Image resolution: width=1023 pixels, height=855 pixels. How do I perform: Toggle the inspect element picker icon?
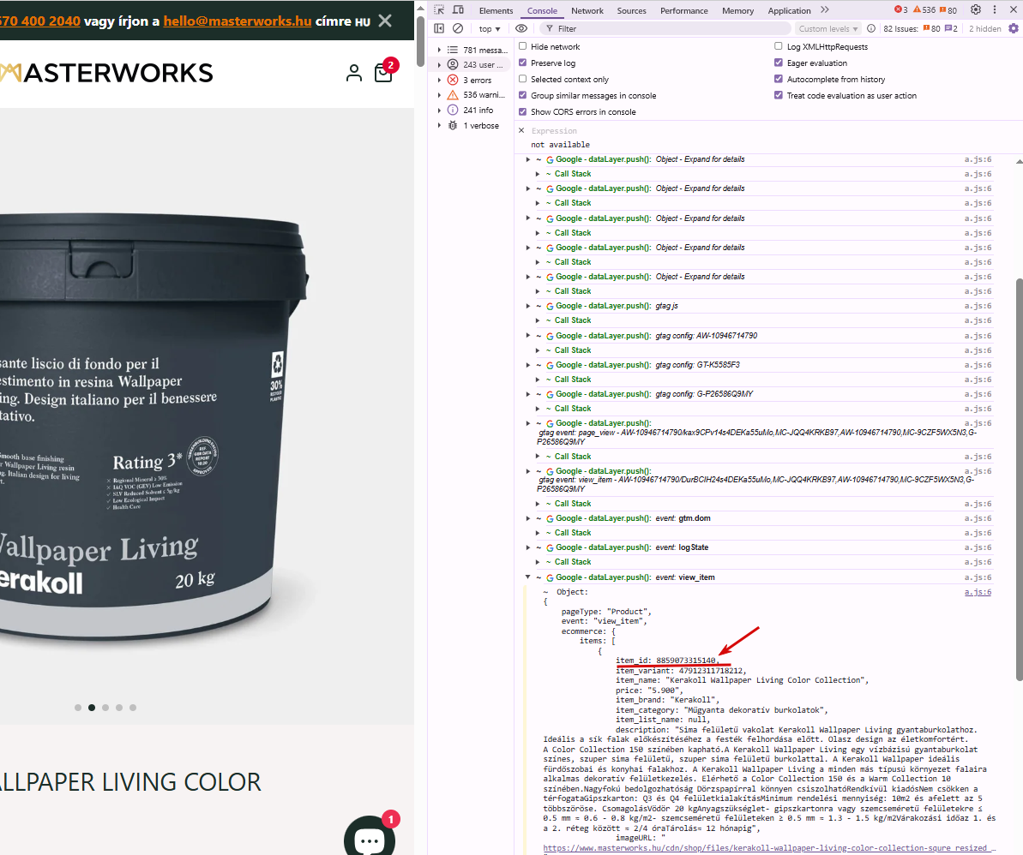pos(439,9)
